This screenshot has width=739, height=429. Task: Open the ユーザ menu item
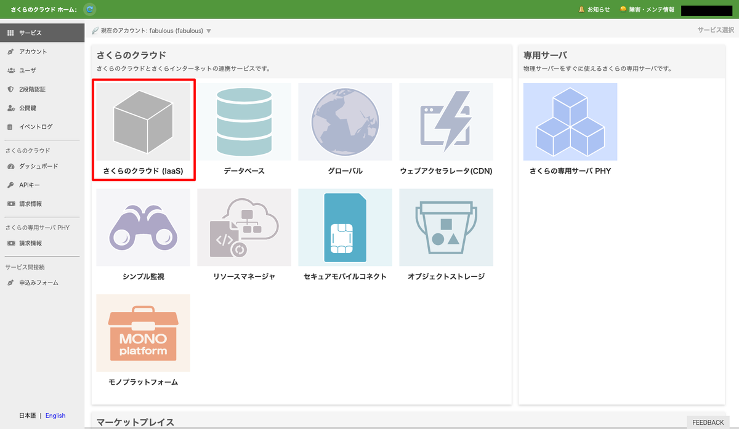click(x=42, y=70)
